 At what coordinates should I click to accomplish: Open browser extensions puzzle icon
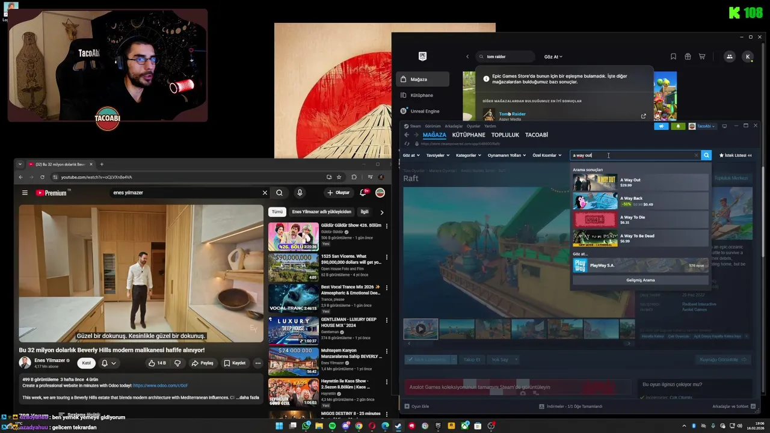point(354,177)
